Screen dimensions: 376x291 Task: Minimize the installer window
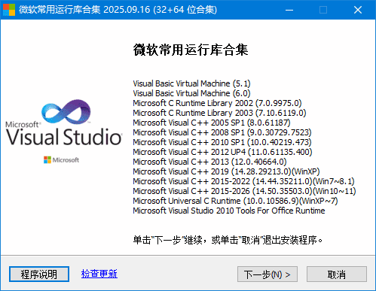tap(289, 10)
